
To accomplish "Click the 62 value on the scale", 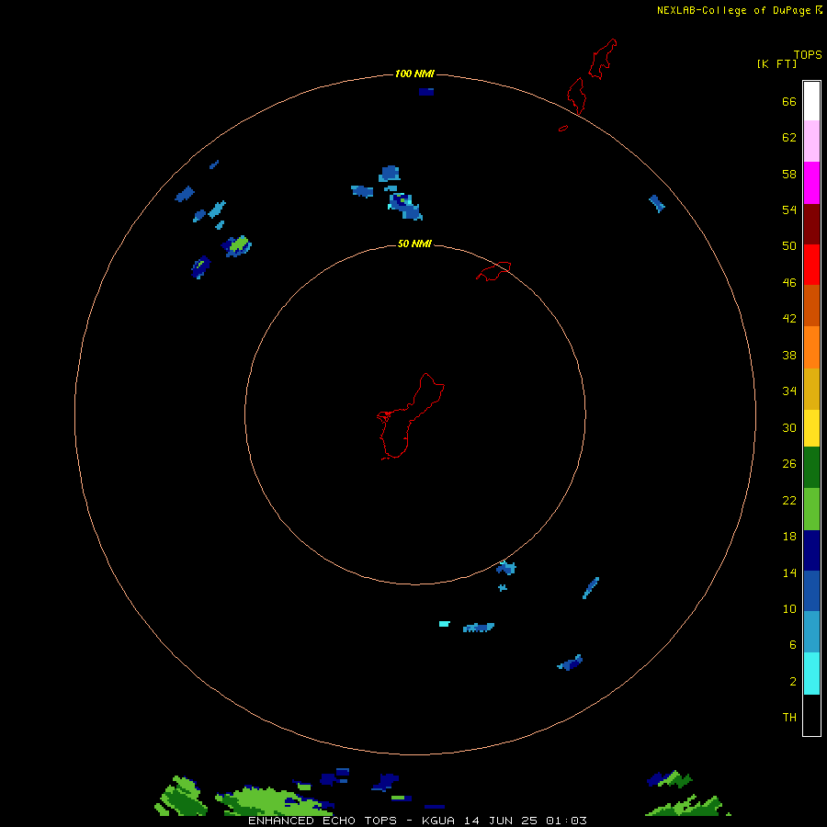I will click(x=789, y=138).
